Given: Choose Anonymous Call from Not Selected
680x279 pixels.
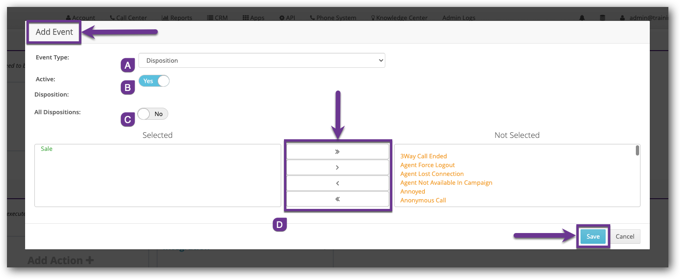Looking at the screenshot, I should tap(423, 201).
